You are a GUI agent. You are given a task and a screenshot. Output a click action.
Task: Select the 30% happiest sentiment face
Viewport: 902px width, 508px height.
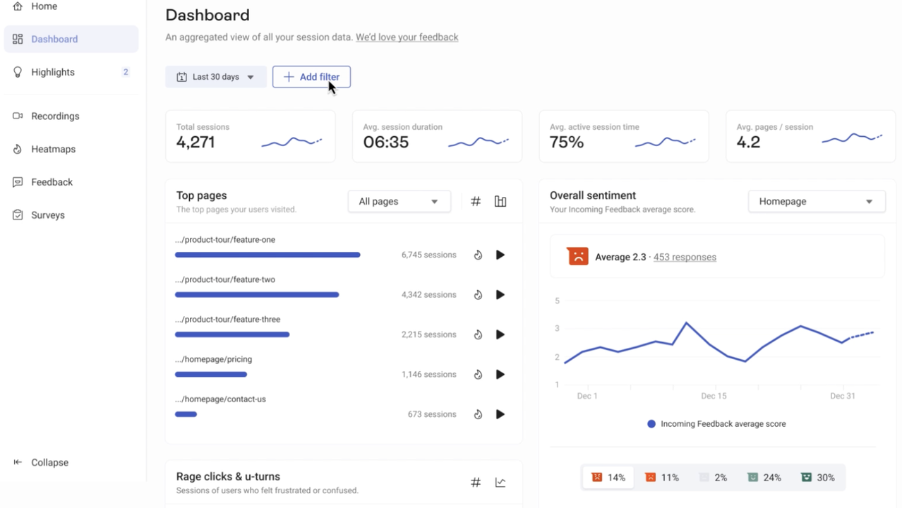pyautogui.click(x=817, y=478)
